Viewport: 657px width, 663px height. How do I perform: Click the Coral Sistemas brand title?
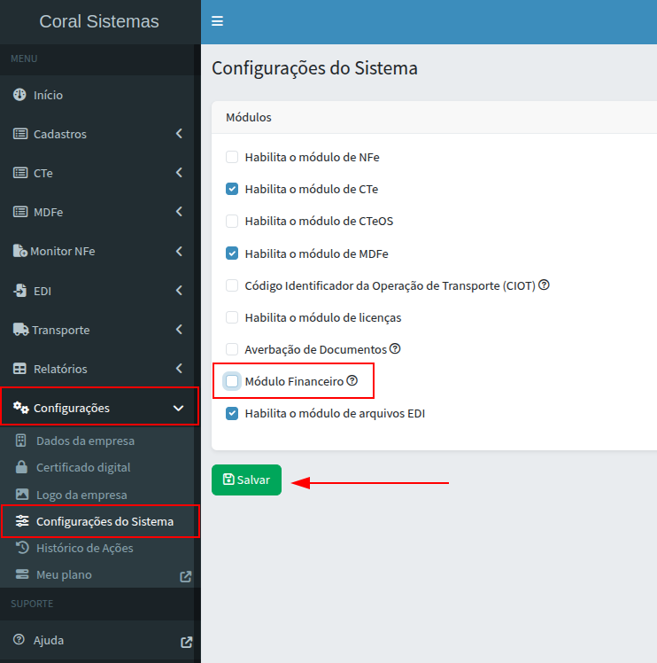(x=99, y=21)
